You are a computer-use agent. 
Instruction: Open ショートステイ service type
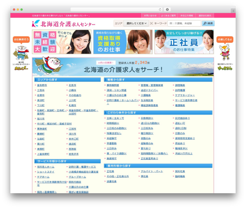pyautogui.click(x=46, y=172)
